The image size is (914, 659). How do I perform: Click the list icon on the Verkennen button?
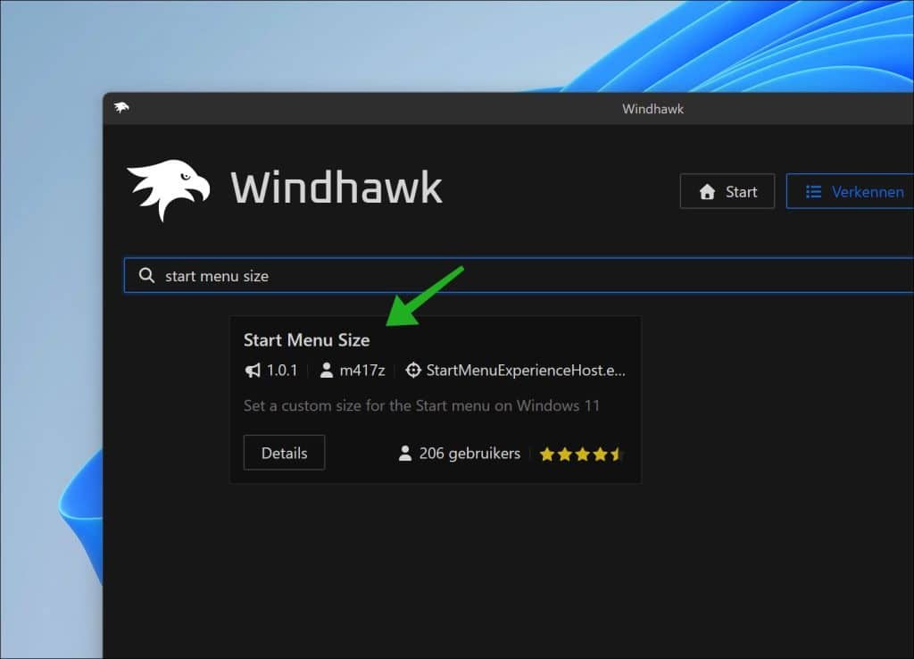click(x=813, y=191)
